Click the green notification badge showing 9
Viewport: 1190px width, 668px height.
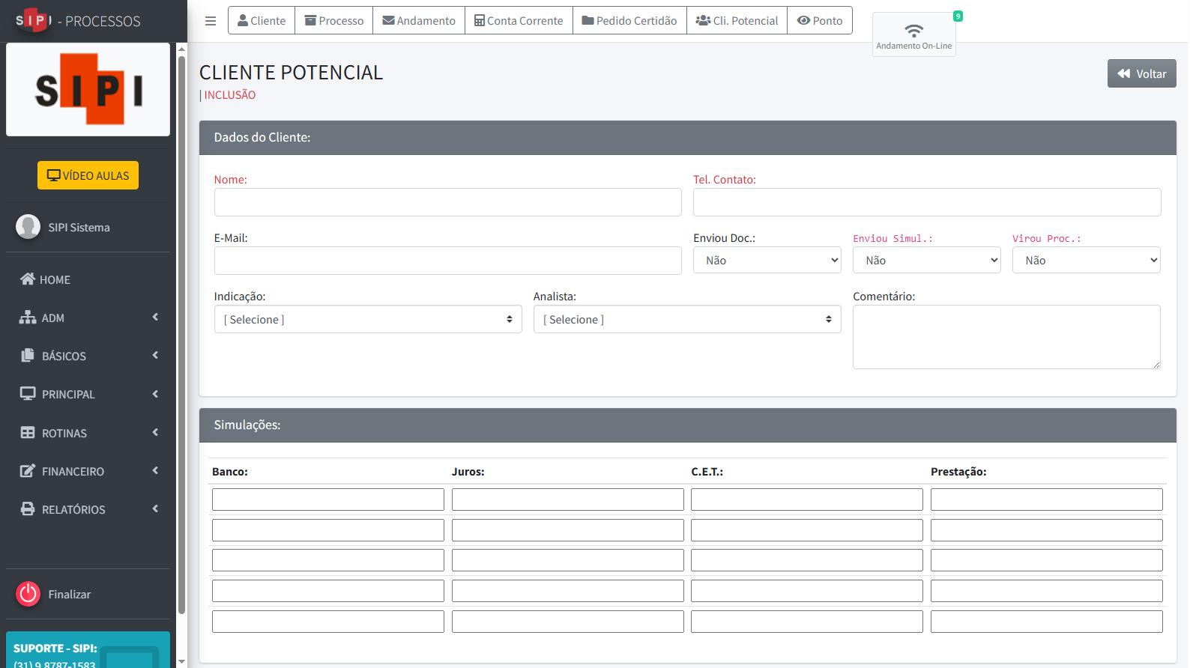pyautogui.click(x=958, y=16)
